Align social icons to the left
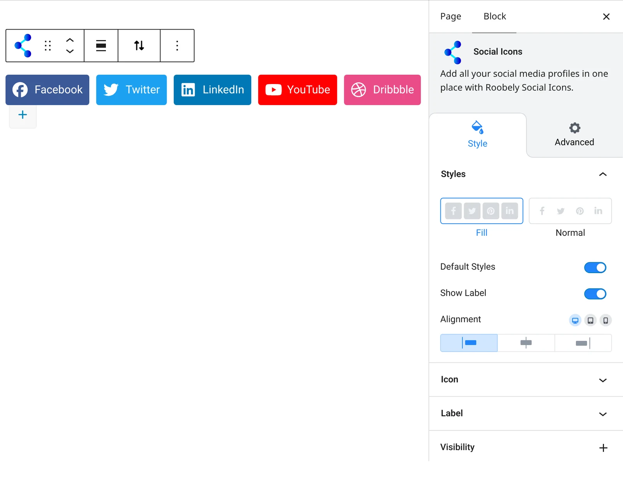The width and height of the screenshot is (623, 484). coord(469,343)
